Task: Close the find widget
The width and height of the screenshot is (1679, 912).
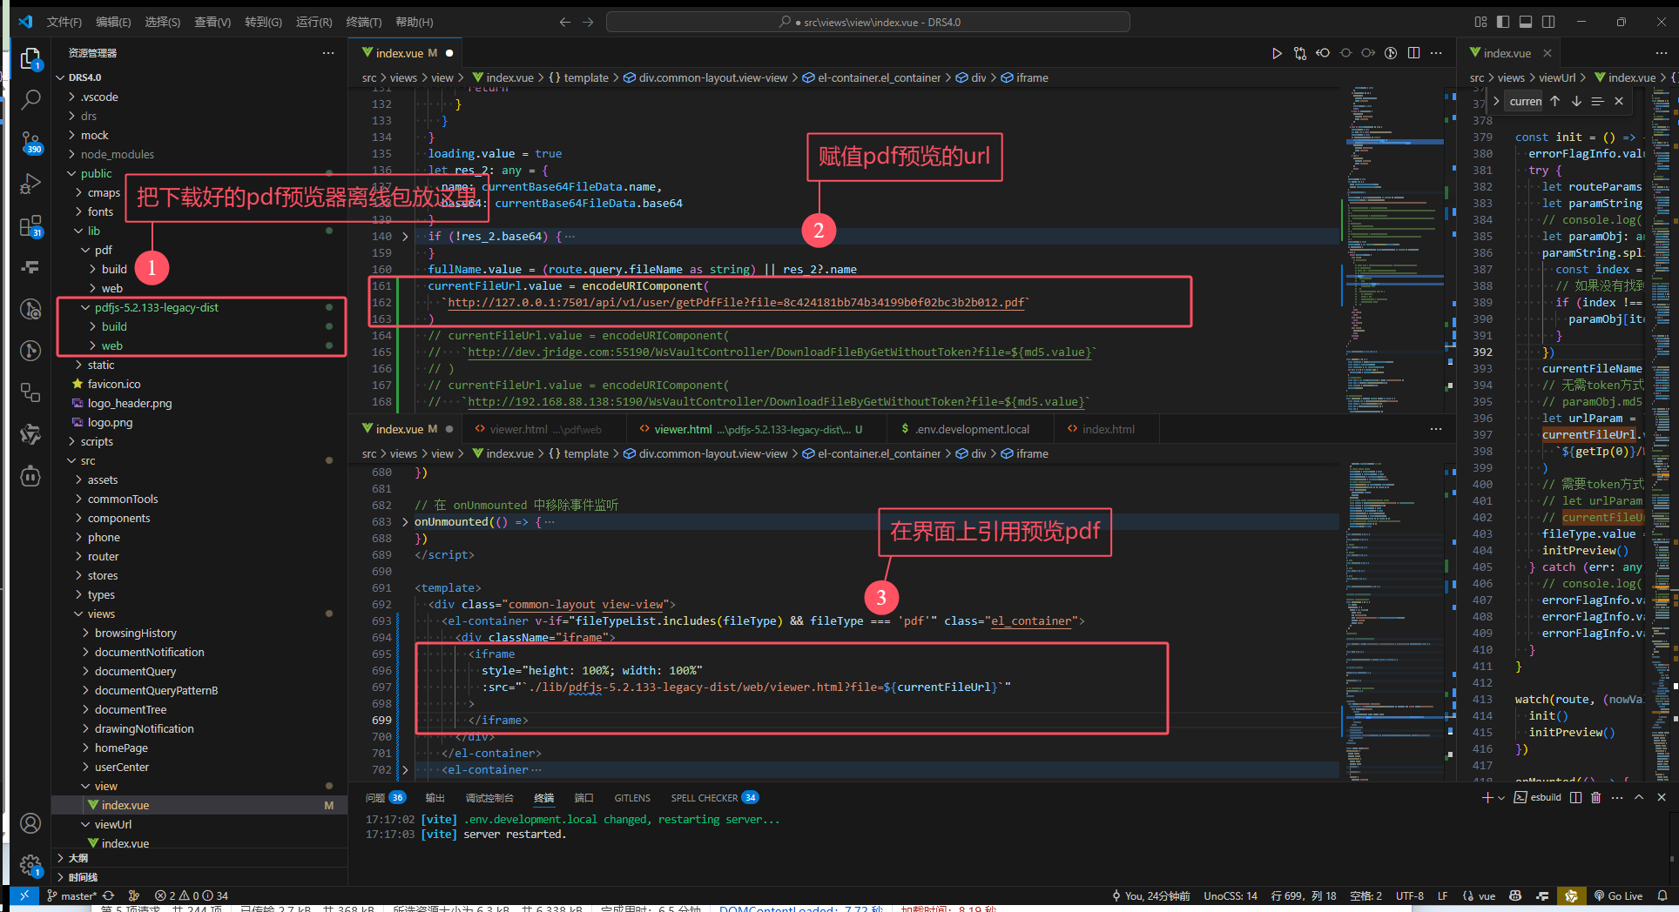Action: coord(1619,101)
